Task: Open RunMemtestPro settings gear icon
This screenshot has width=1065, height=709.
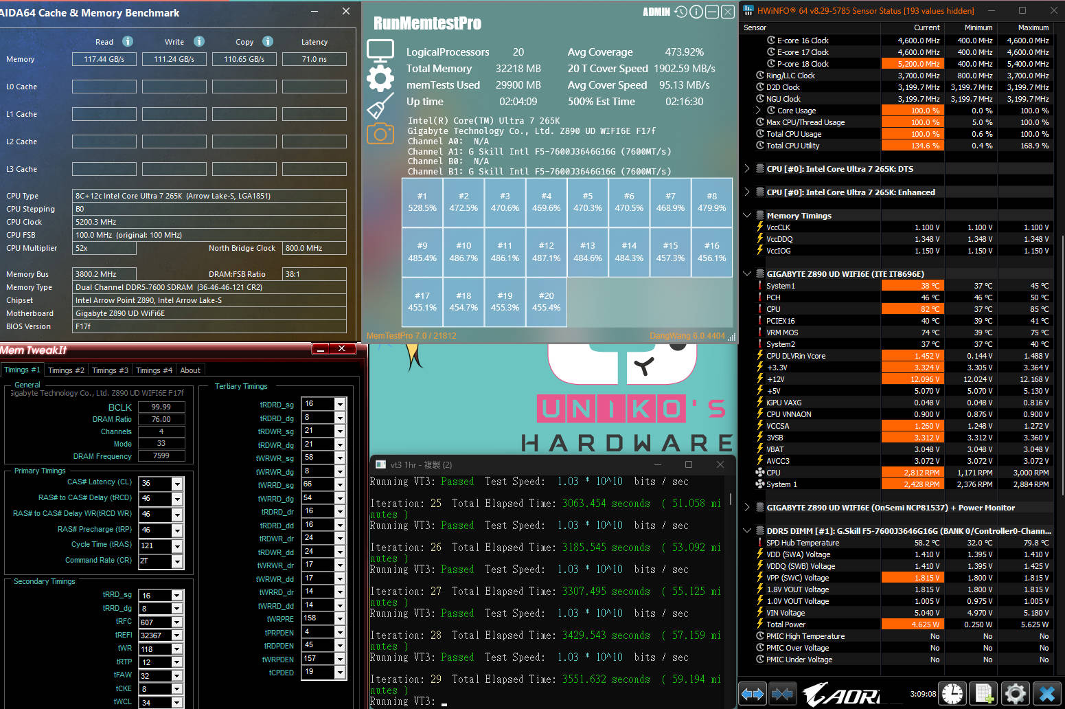Action: pos(380,78)
